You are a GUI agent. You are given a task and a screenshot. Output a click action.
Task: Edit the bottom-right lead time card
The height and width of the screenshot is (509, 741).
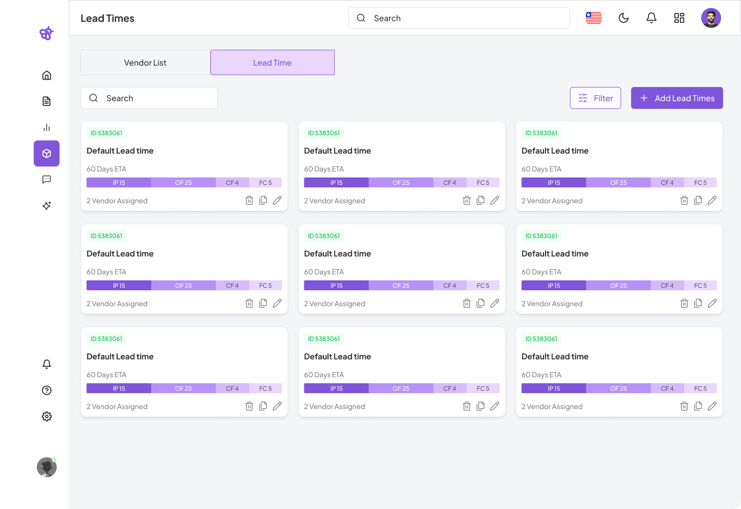pyautogui.click(x=712, y=406)
